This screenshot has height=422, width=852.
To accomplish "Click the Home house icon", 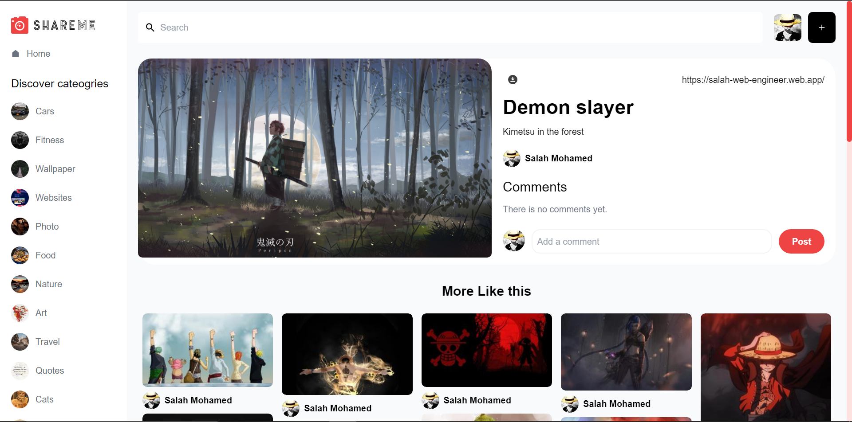I will (x=16, y=54).
